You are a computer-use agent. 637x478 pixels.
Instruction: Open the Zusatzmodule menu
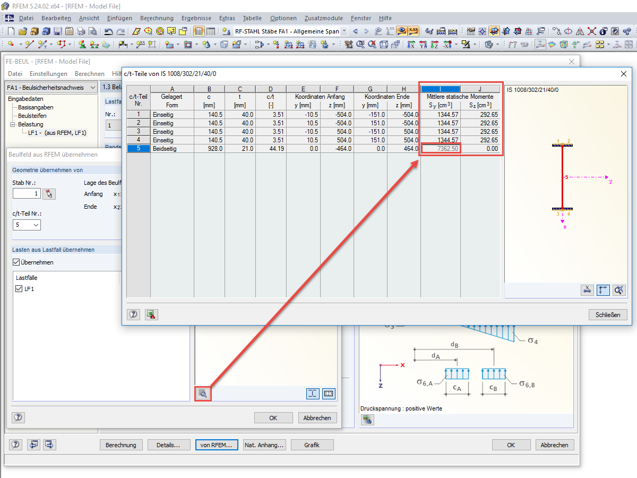323,18
